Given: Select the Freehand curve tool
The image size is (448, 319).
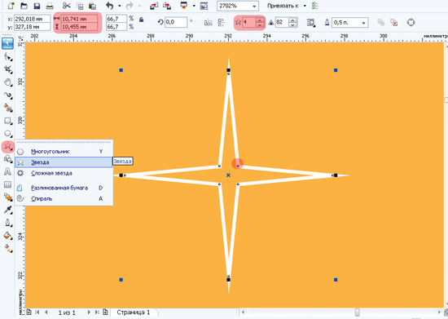Looking at the screenshot, I should tap(7, 95).
